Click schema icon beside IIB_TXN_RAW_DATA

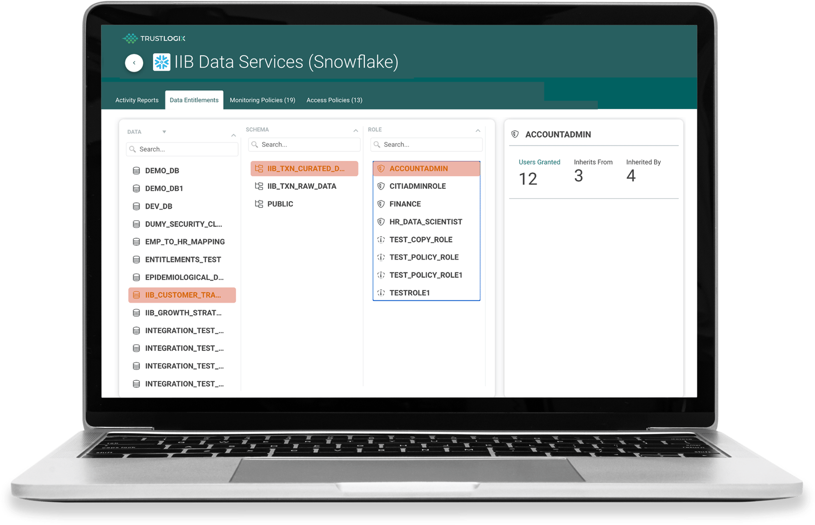[x=259, y=186]
